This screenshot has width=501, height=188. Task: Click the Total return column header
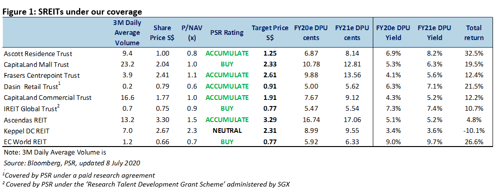pyautogui.click(x=474, y=33)
